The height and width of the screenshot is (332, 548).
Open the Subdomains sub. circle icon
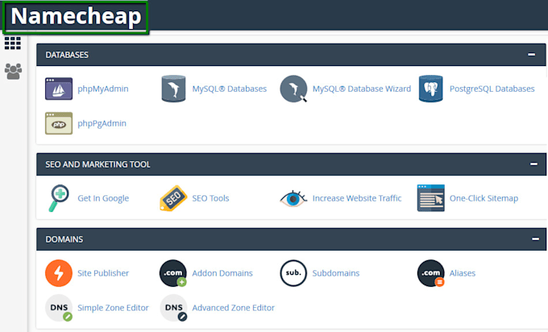[293, 273]
